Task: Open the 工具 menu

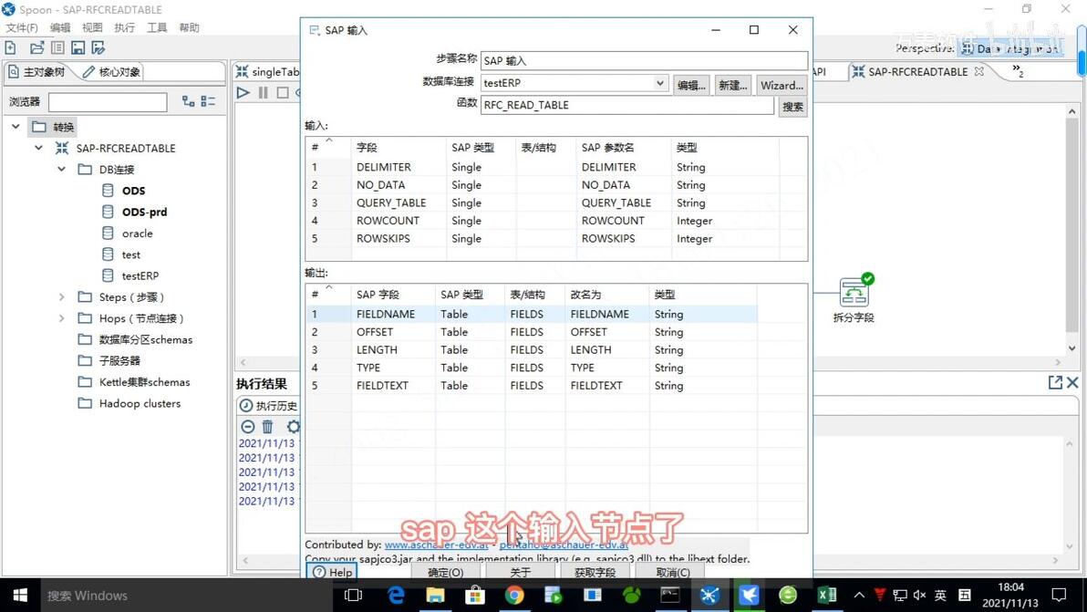Action: (157, 27)
